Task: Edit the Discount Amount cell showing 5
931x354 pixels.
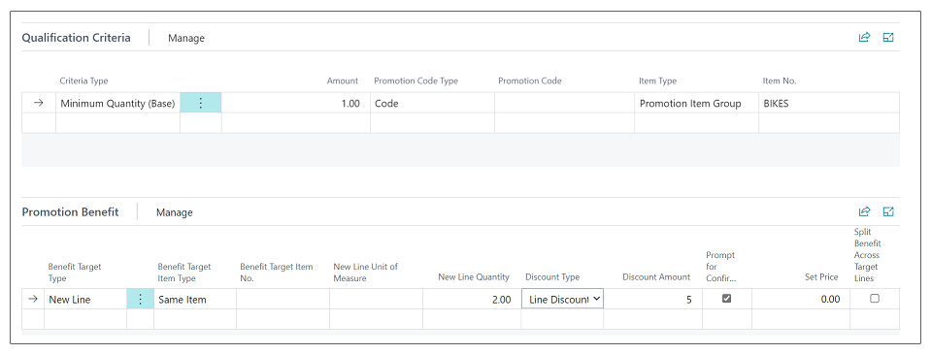Action: 652,300
